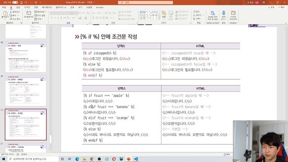
Task: Open the Animations (애니메이션) tab
Action: (x=47, y=7)
